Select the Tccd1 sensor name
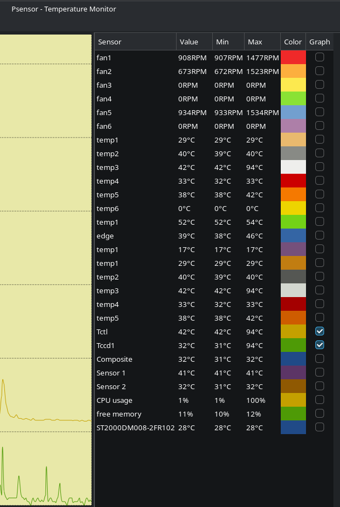The height and width of the screenshot is (507, 340). click(x=105, y=345)
